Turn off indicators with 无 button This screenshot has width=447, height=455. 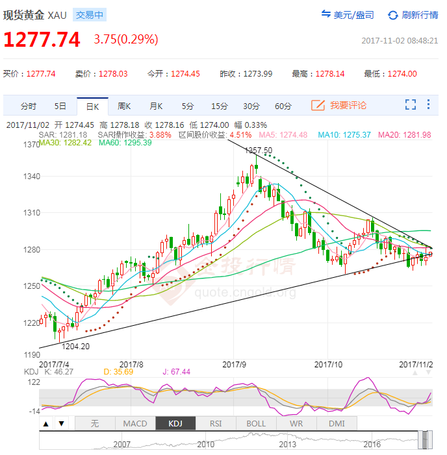pos(95,423)
